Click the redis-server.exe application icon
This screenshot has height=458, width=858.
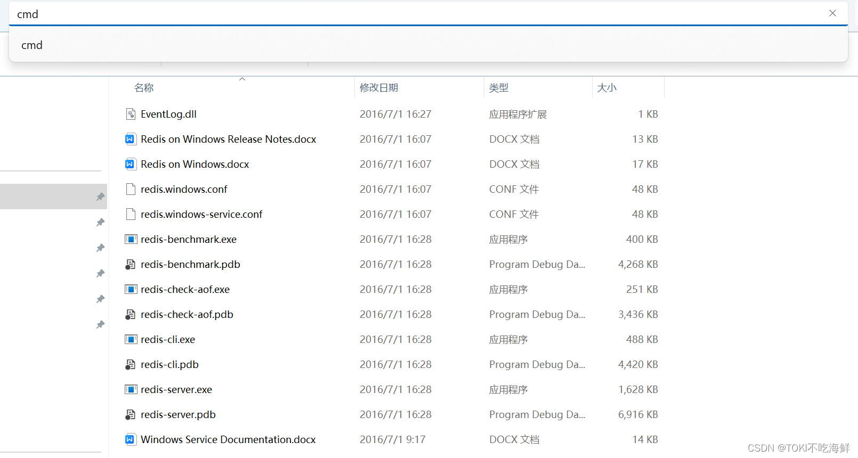coord(131,389)
